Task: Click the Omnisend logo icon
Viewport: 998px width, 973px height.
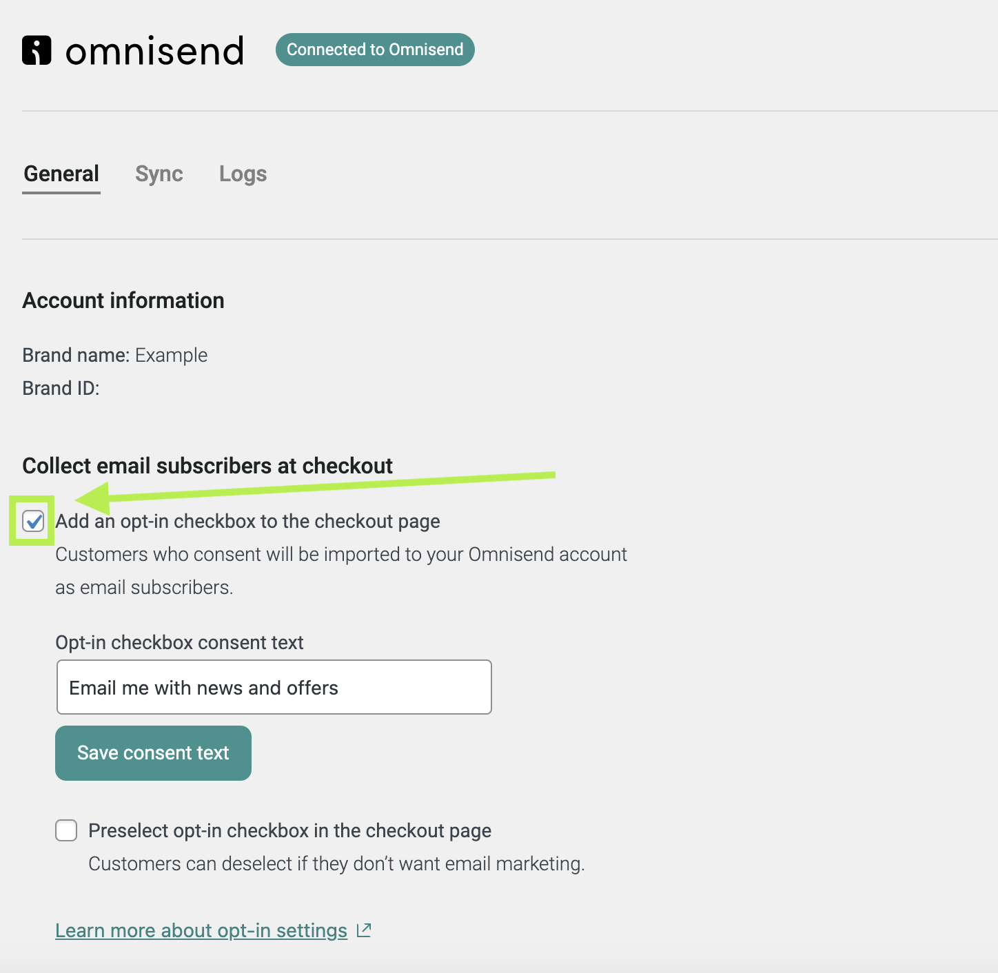Action: 36,49
